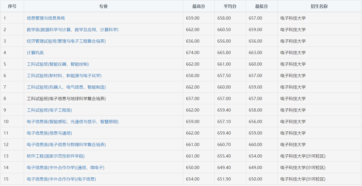Open 工科试验班(电子信息与地球科学复合培养) link
This screenshot has height=186, width=362.
(x=66, y=98)
